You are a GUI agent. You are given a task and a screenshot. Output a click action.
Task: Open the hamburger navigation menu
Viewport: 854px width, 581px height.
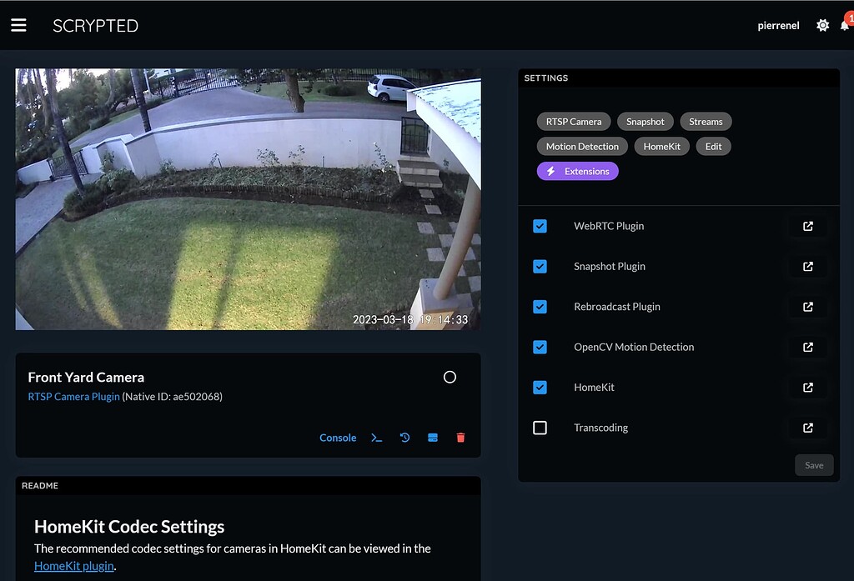click(18, 24)
